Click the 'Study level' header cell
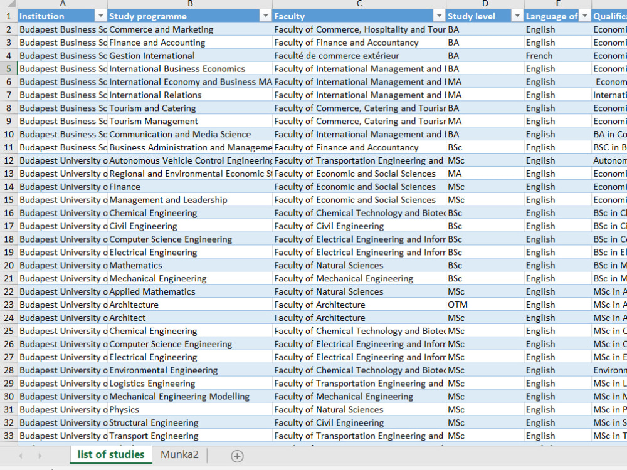 pyautogui.click(x=485, y=16)
